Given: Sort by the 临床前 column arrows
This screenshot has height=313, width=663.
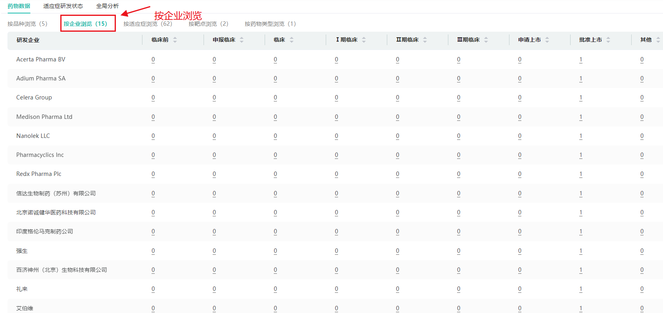Looking at the screenshot, I should pos(175,40).
